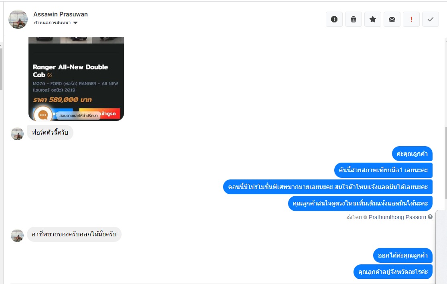This screenshot has height=284, width=447.
Task: Select the message bubble ออกได้ค่ะคุณลูกค้า
Action: [x=403, y=255]
